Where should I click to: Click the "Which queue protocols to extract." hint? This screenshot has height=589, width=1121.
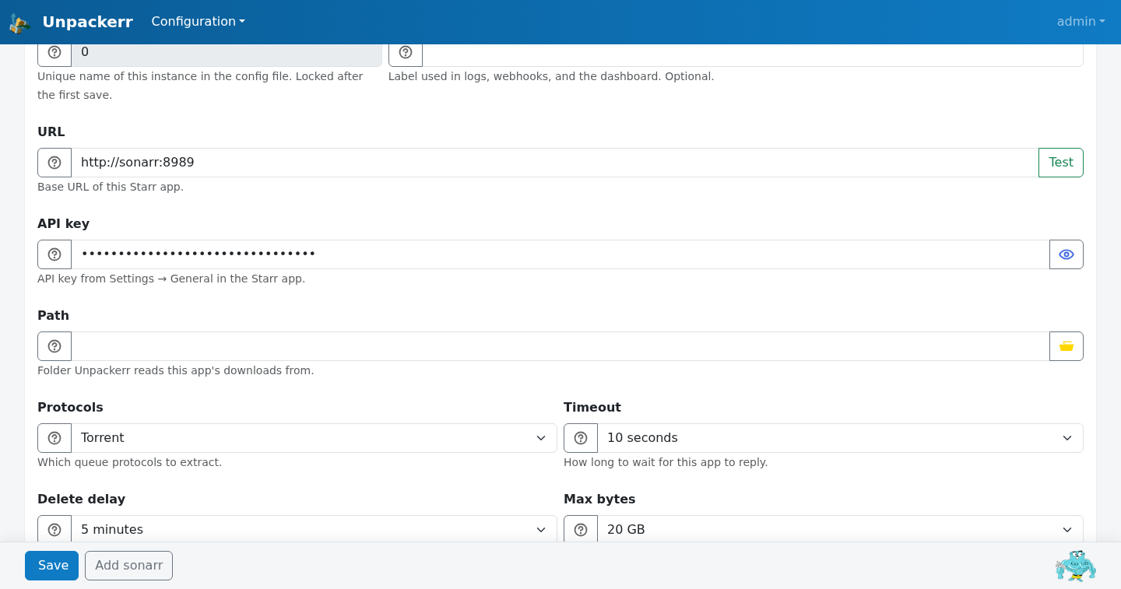point(130,462)
